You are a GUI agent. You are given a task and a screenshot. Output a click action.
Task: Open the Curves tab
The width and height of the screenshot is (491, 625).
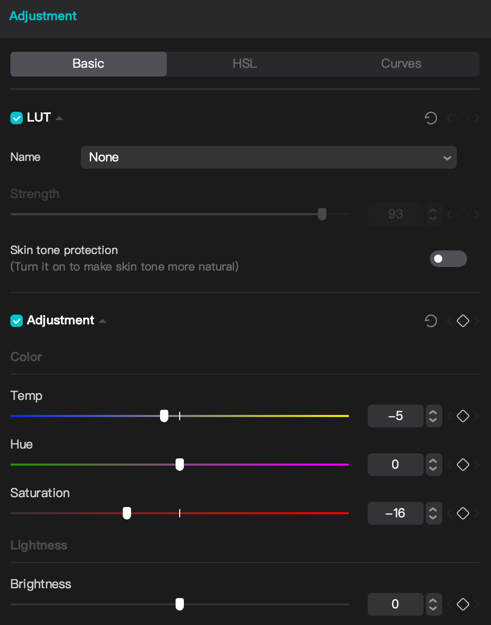pyautogui.click(x=401, y=64)
